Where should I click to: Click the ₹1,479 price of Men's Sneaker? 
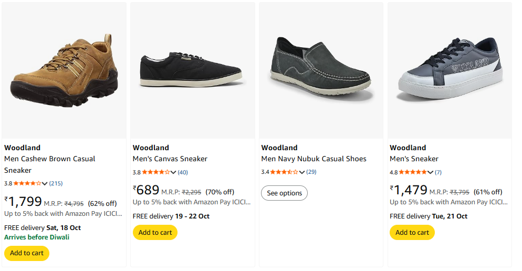409,190
